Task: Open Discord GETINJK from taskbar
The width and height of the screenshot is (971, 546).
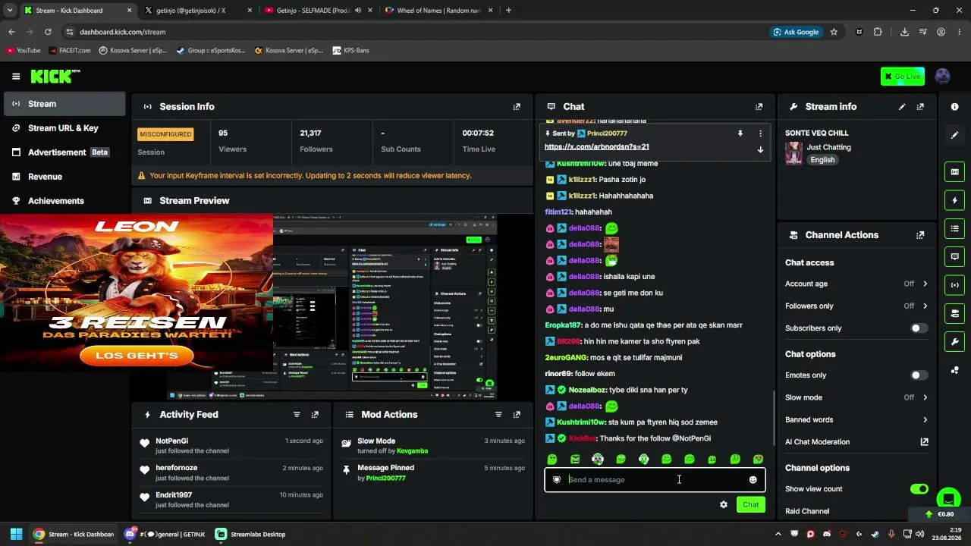Action: point(165,535)
